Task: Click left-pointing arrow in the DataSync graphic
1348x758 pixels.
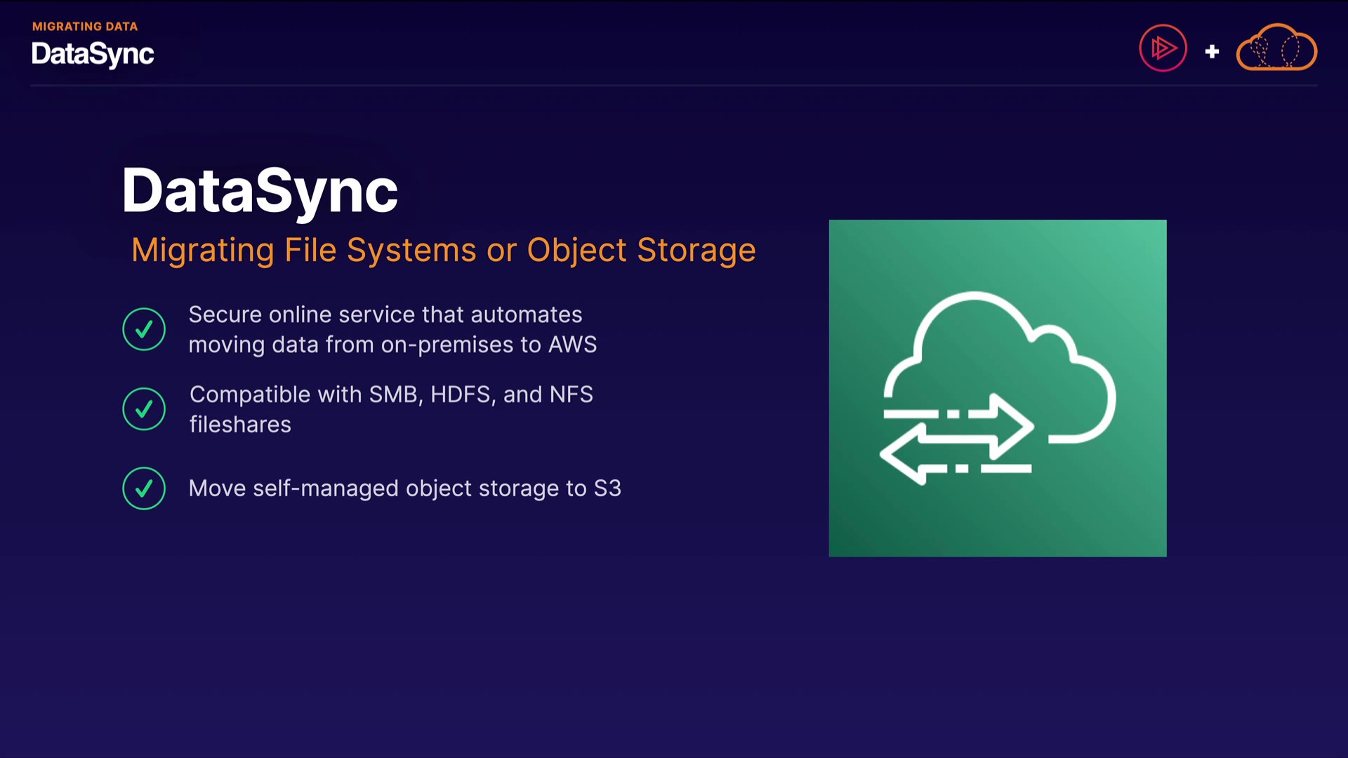Action: coord(902,455)
